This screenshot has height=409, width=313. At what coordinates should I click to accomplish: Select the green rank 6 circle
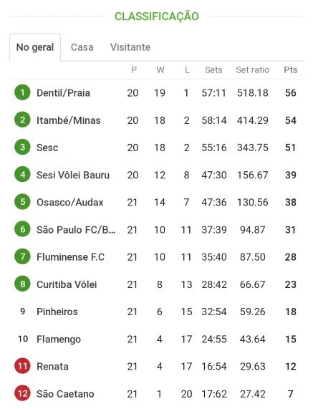coord(22,229)
